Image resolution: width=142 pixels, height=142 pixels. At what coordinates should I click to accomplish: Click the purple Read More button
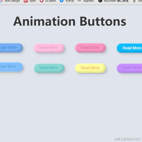129,68
